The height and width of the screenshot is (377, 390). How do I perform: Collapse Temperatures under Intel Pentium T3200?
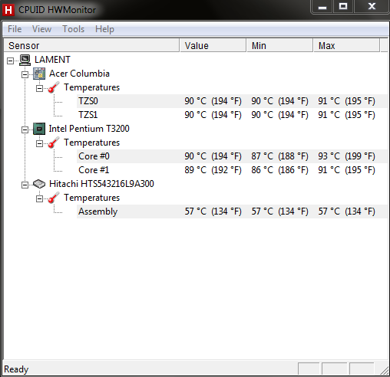click(39, 143)
